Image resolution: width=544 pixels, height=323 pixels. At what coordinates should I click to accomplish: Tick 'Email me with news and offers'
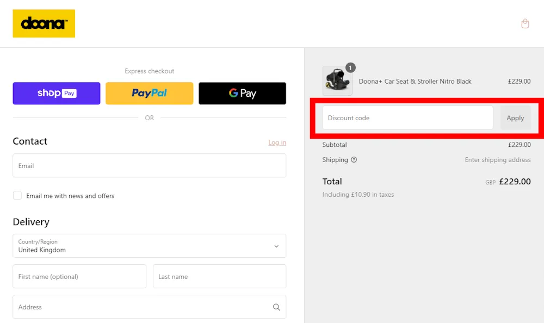pos(17,195)
